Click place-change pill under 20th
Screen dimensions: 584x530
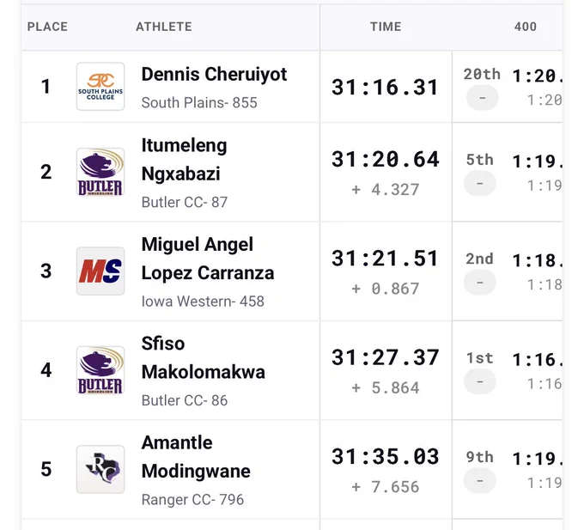483,98
